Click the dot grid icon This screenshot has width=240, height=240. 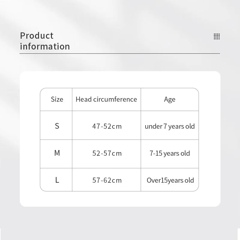click(217, 36)
